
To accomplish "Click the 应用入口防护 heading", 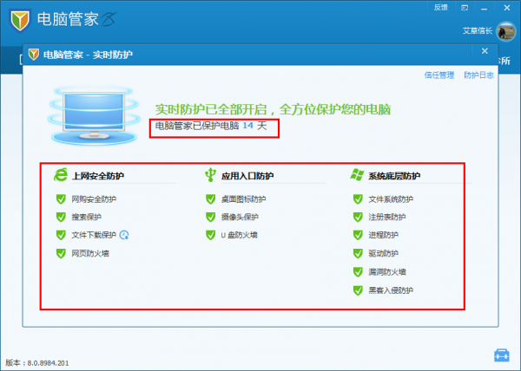I will pos(247,176).
